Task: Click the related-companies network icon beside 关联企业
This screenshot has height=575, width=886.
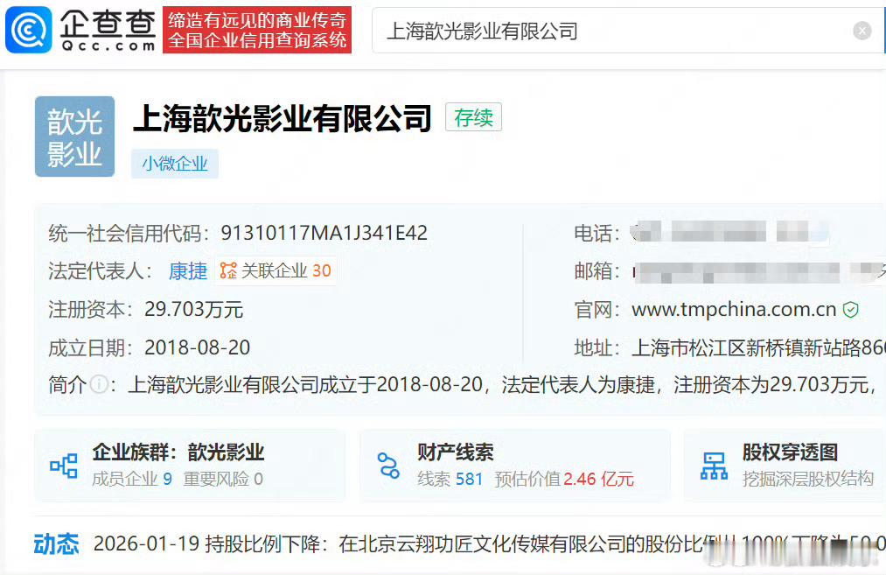Action: [x=228, y=270]
